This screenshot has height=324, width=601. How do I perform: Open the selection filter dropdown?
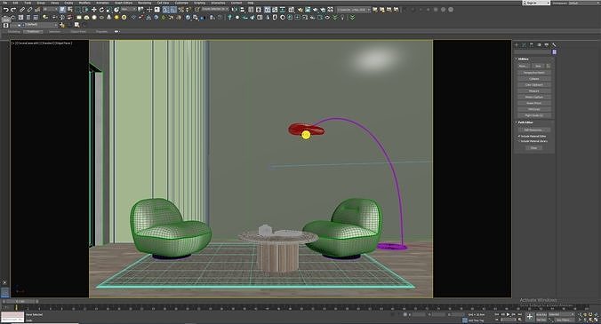point(50,9)
